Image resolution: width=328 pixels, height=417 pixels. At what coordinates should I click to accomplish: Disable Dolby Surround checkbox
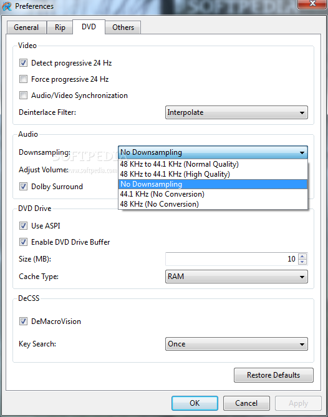[23, 187]
